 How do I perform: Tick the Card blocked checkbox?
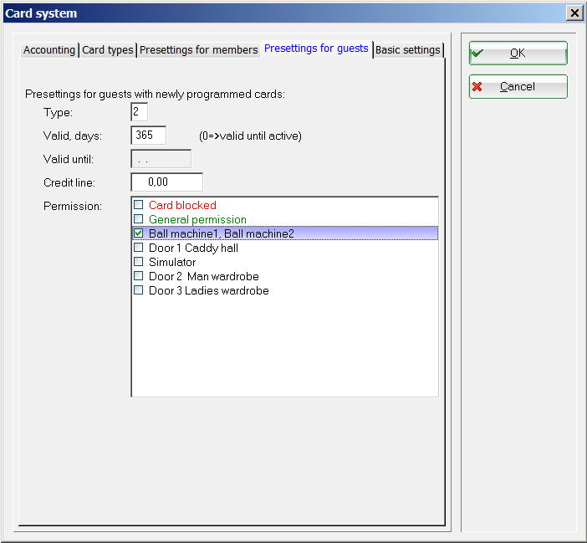139,204
